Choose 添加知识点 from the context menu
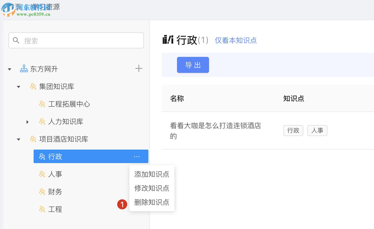 [152, 174]
